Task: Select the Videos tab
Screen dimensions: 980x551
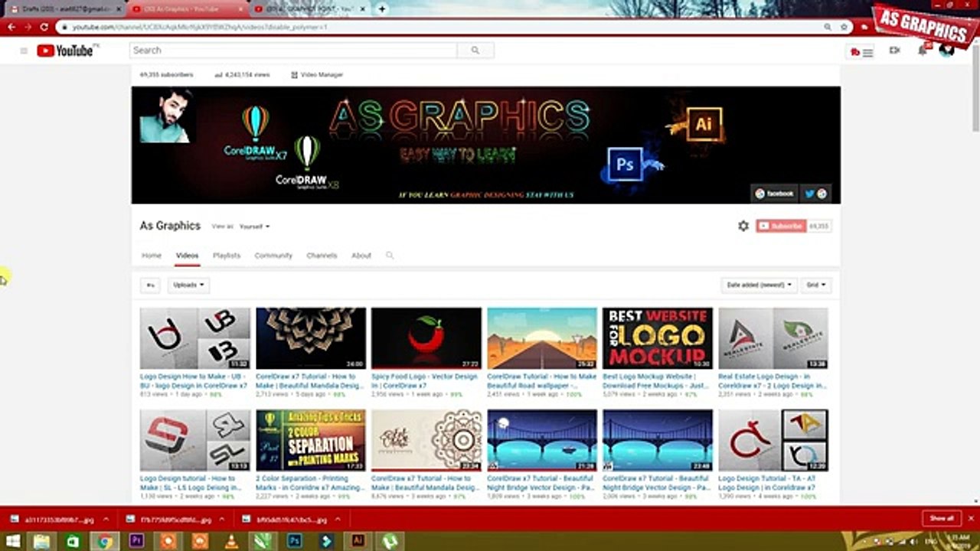Action: pyautogui.click(x=187, y=256)
